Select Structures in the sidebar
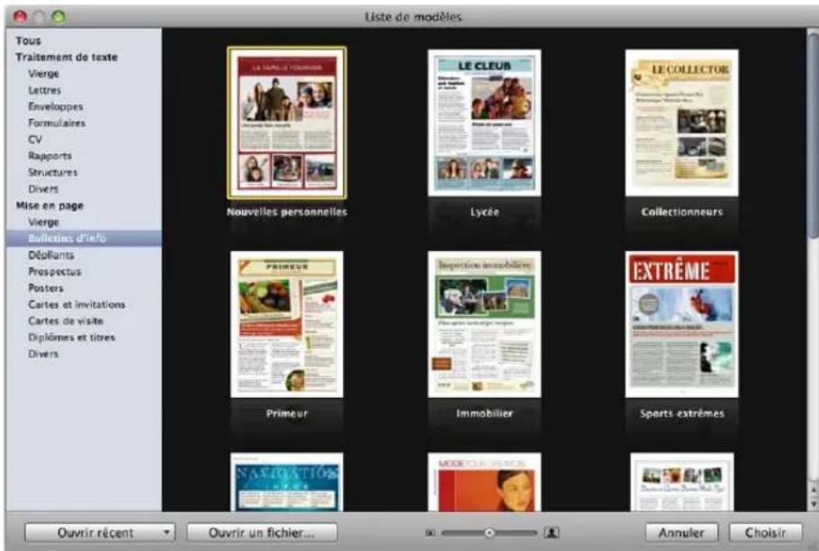This screenshot has width=819, height=551. [x=53, y=172]
